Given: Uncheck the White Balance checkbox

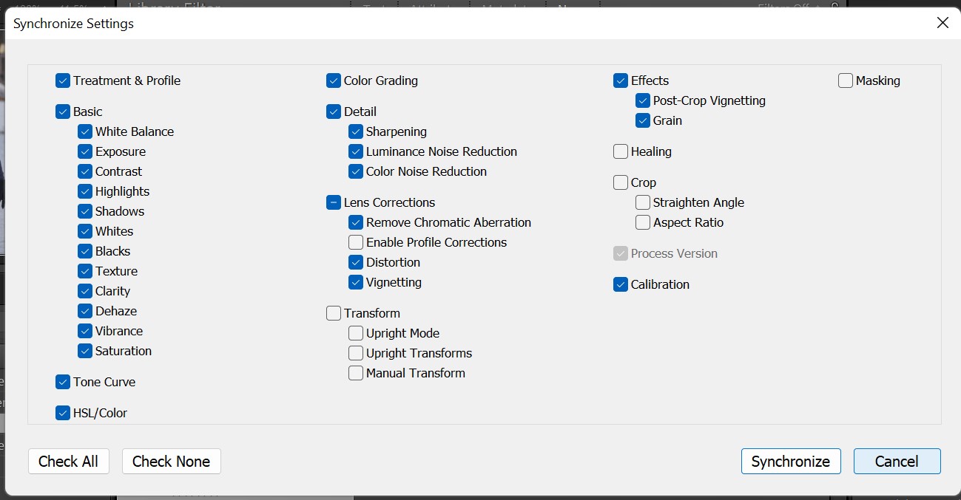Looking at the screenshot, I should (85, 131).
